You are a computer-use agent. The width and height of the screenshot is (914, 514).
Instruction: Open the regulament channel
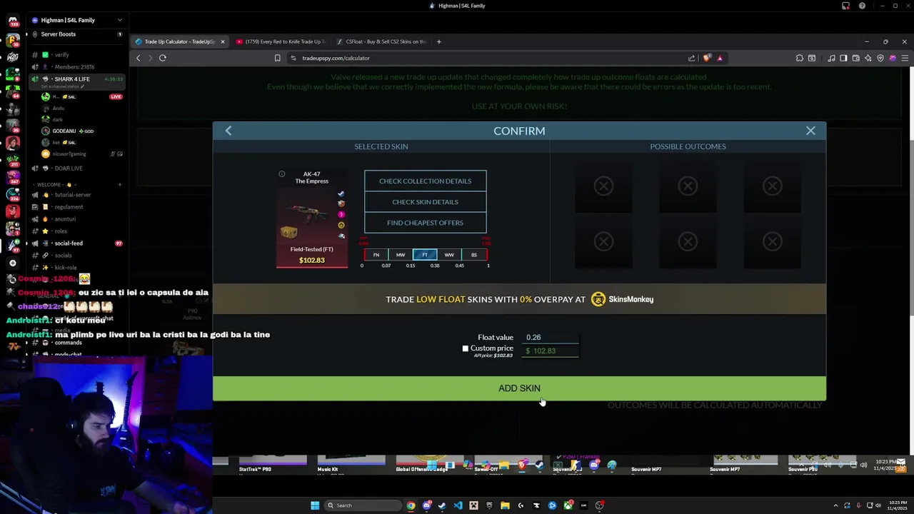77,207
